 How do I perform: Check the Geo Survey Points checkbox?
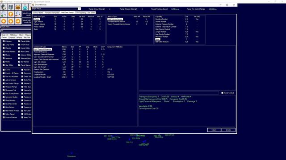(4, 94)
